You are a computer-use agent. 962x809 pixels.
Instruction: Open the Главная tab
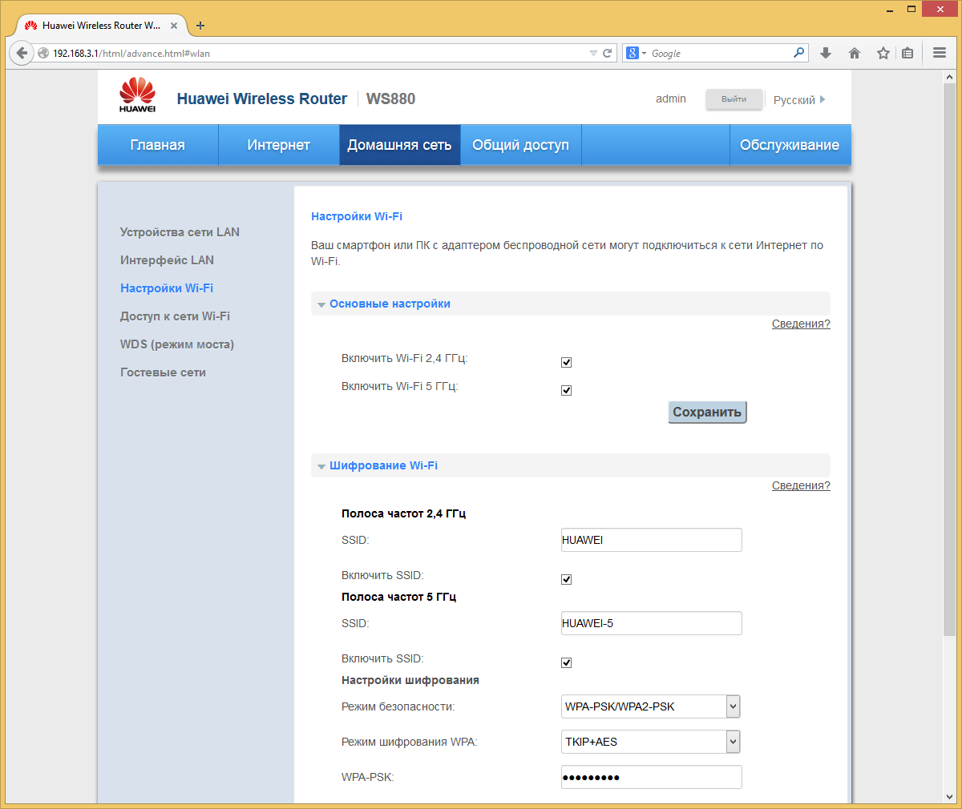pos(158,145)
